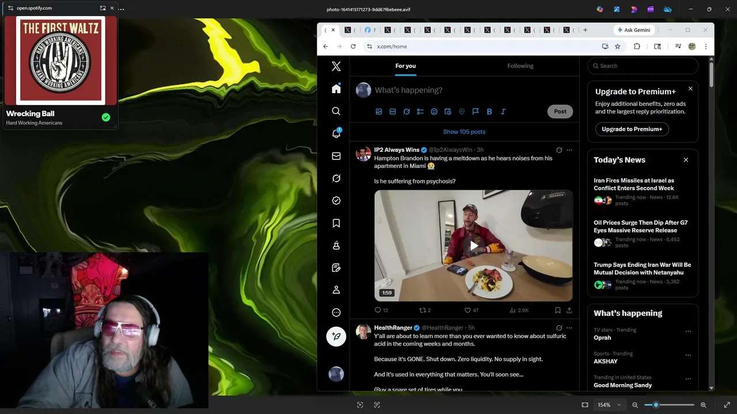Share the IP2 Always Wins post
737x414 pixels.
(569, 310)
